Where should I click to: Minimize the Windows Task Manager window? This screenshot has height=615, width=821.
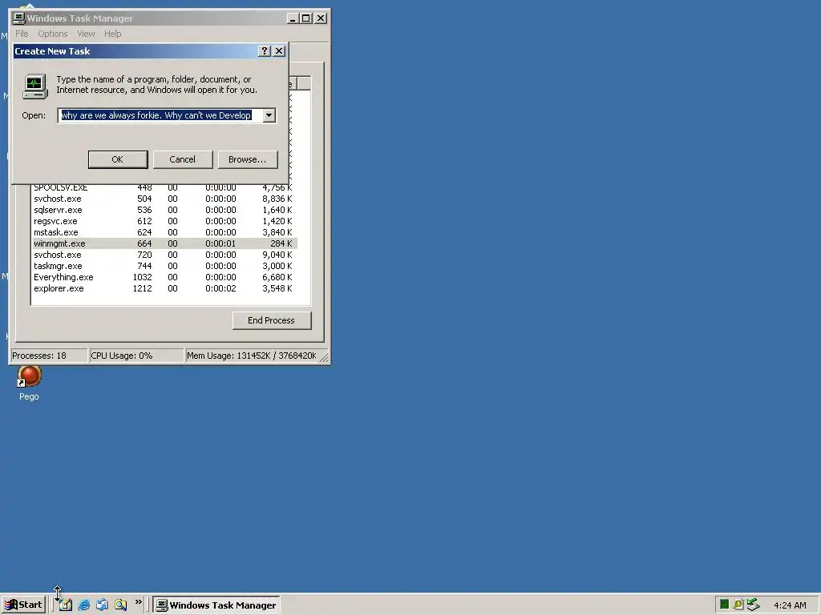[293, 18]
